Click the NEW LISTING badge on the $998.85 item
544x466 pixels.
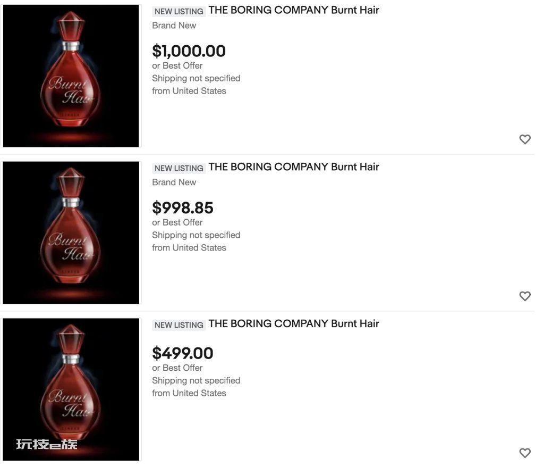coord(179,168)
